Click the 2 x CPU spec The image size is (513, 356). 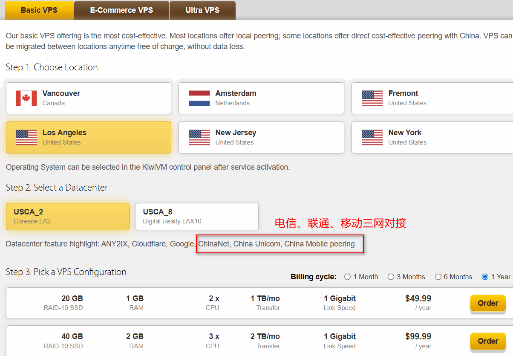click(x=213, y=303)
